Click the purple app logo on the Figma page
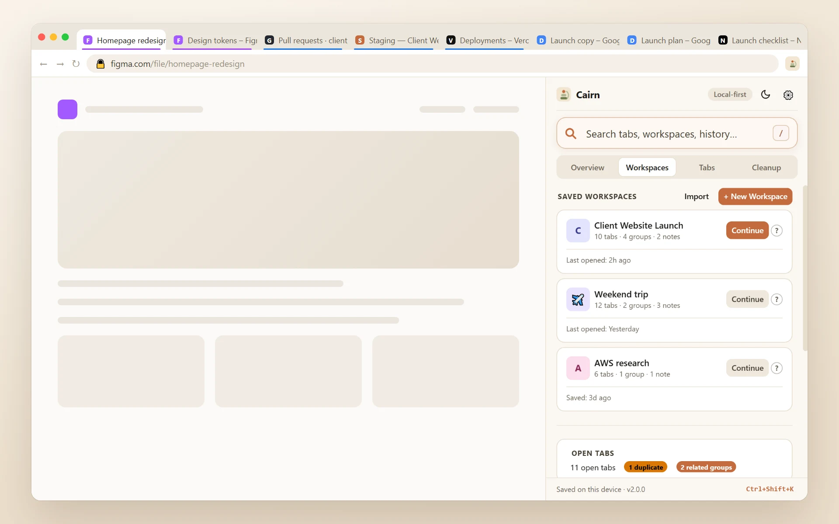The image size is (839, 524). (x=67, y=110)
